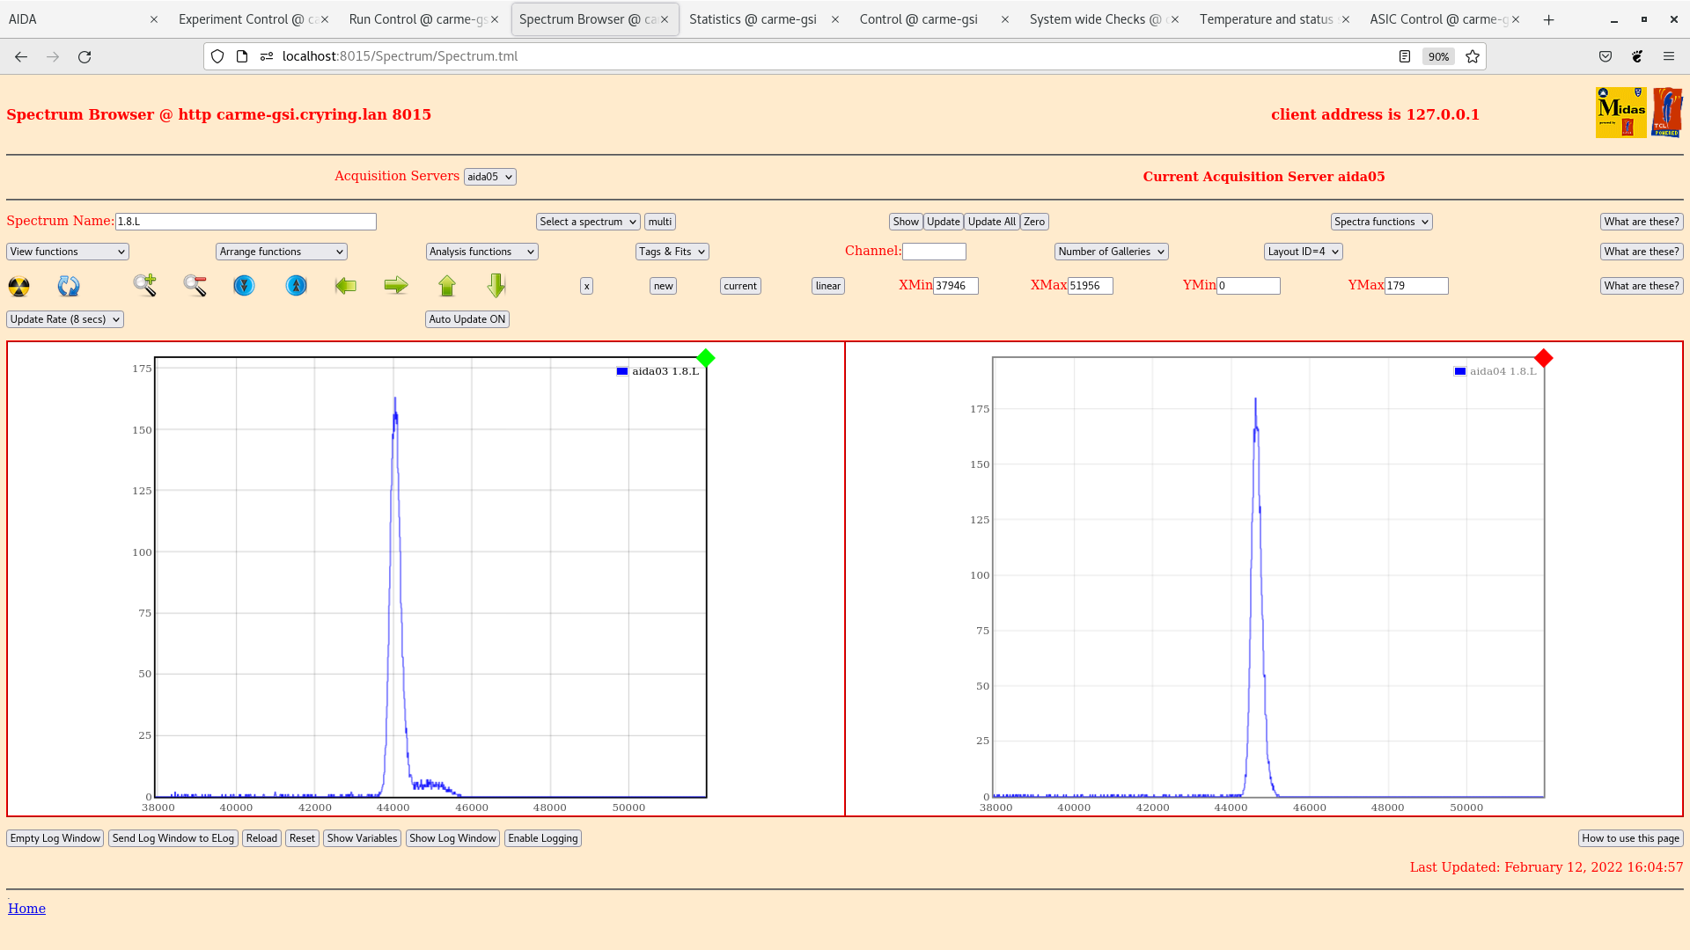Toggle the Auto Update ON button
The image size is (1690, 950).
point(467,319)
